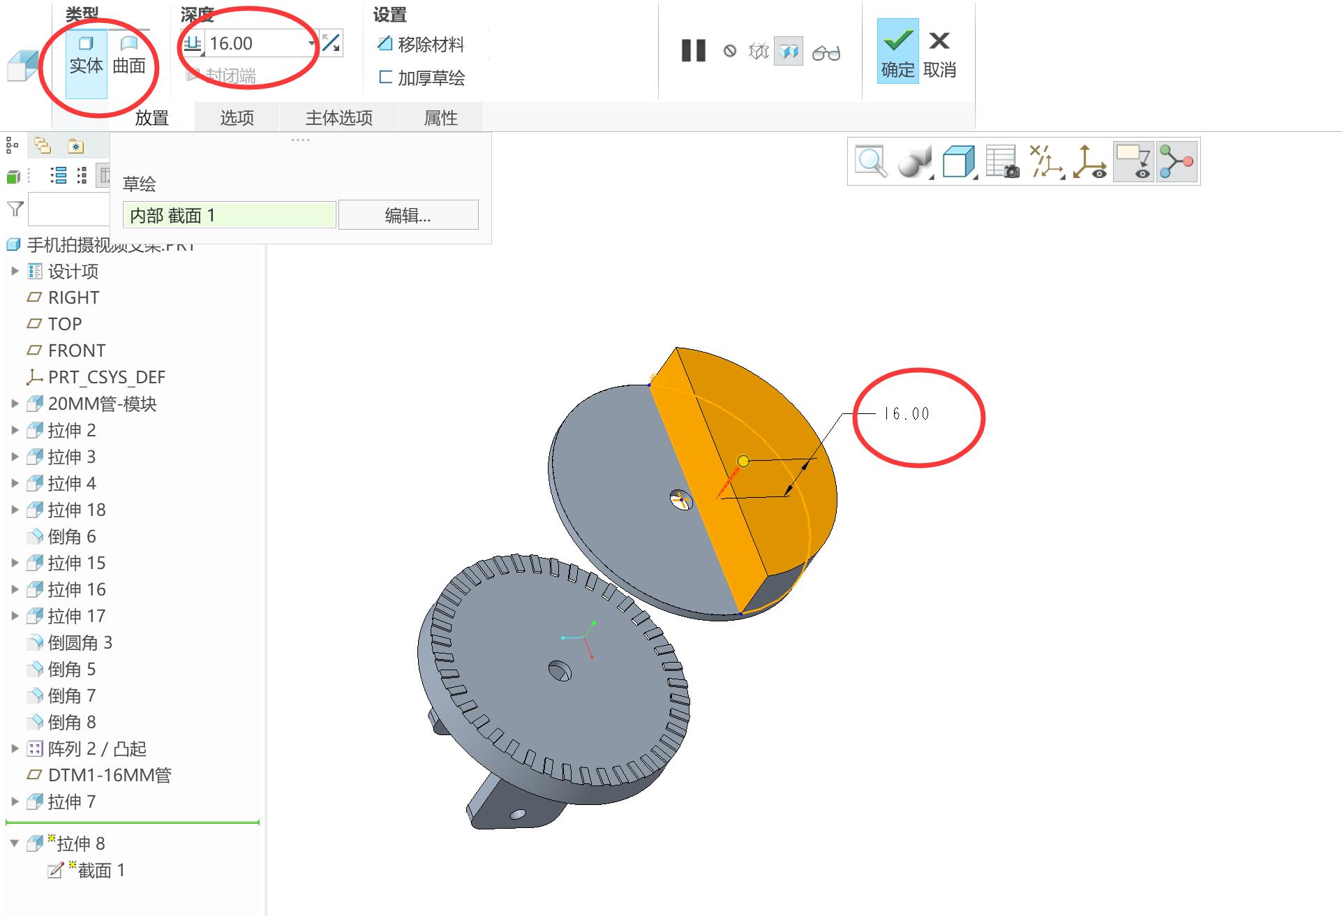Click the glasses verify preview icon
This screenshot has height=916, width=1342.
pyautogui.click(x=826, y=52)
